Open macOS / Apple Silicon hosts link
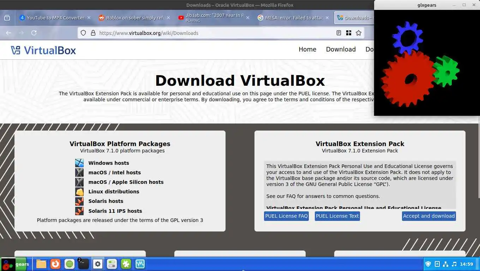 click(126, 182)
